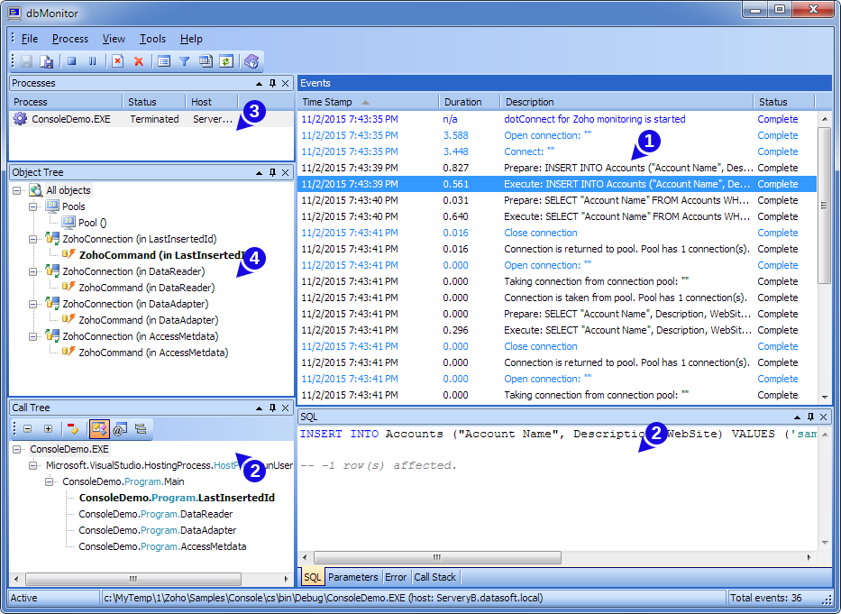
Task: Pause monitoring with the pause toolbar icon
Action: click(x=92, y=61)
